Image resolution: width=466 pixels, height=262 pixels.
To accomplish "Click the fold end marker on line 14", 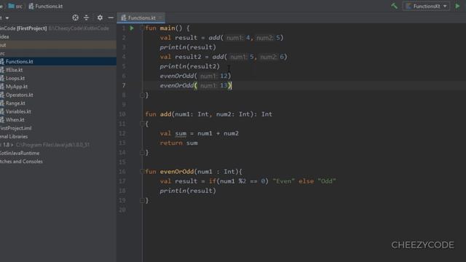I will (142, 153).
